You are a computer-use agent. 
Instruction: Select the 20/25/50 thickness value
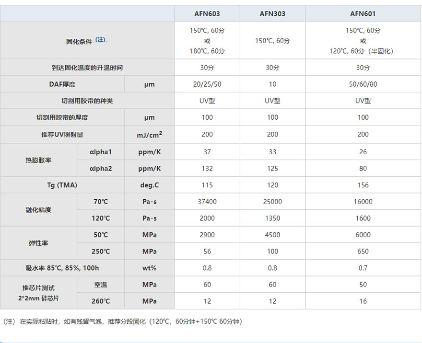point(207,84)
